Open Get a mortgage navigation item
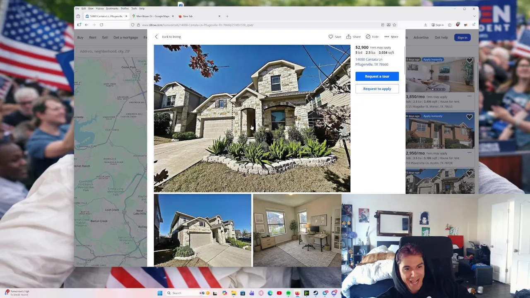530x298 pixels. click(x=125, y=38)
